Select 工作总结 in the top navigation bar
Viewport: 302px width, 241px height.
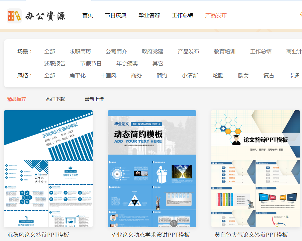tap(183, 15)
